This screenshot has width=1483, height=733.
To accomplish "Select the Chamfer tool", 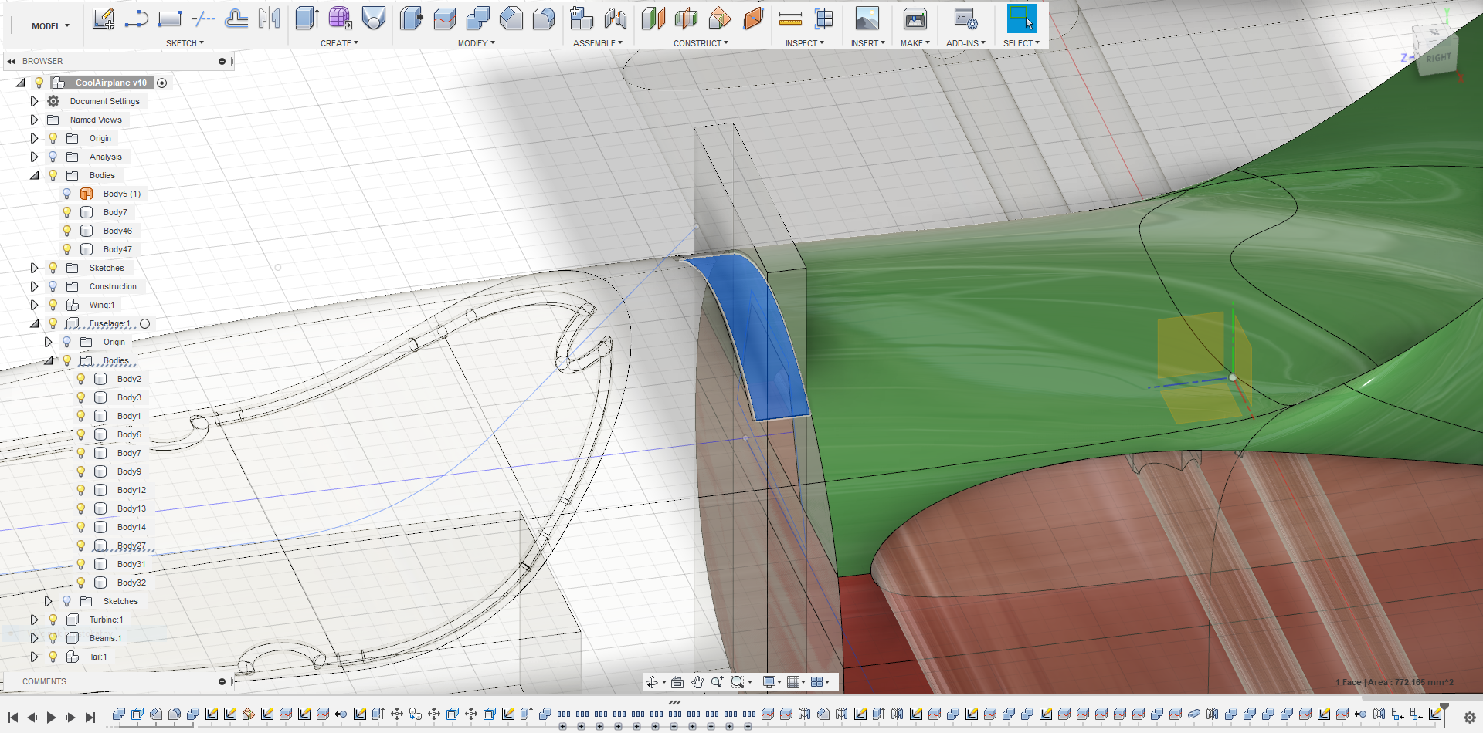I will click(511, 19).
